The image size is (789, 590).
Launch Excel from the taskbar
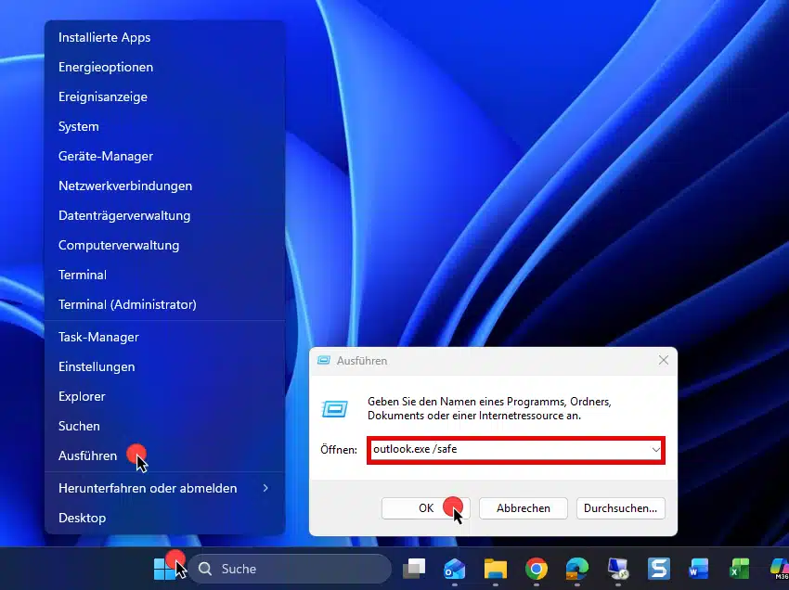point(740,569)
